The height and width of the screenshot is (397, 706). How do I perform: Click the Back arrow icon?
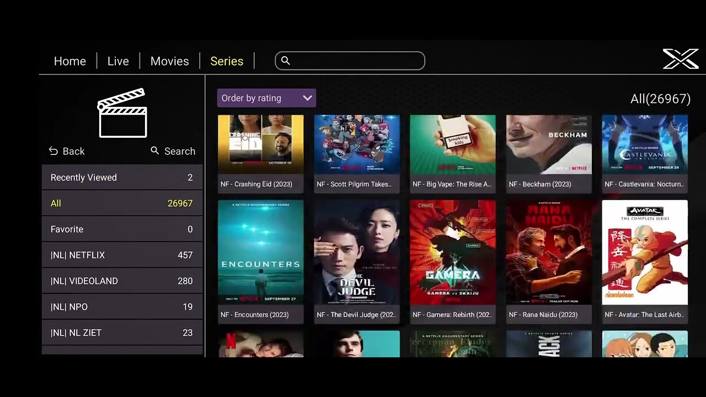pos(53,151)
